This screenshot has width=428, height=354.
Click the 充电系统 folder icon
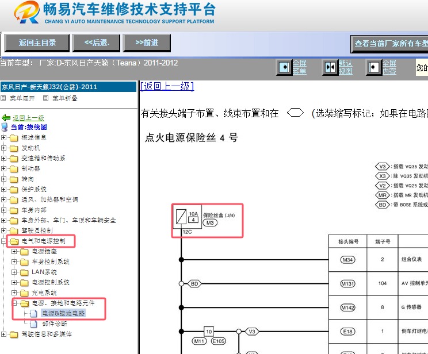24,293
